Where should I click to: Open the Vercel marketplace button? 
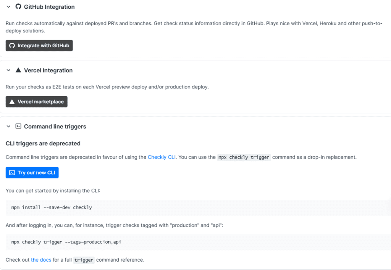36,101
